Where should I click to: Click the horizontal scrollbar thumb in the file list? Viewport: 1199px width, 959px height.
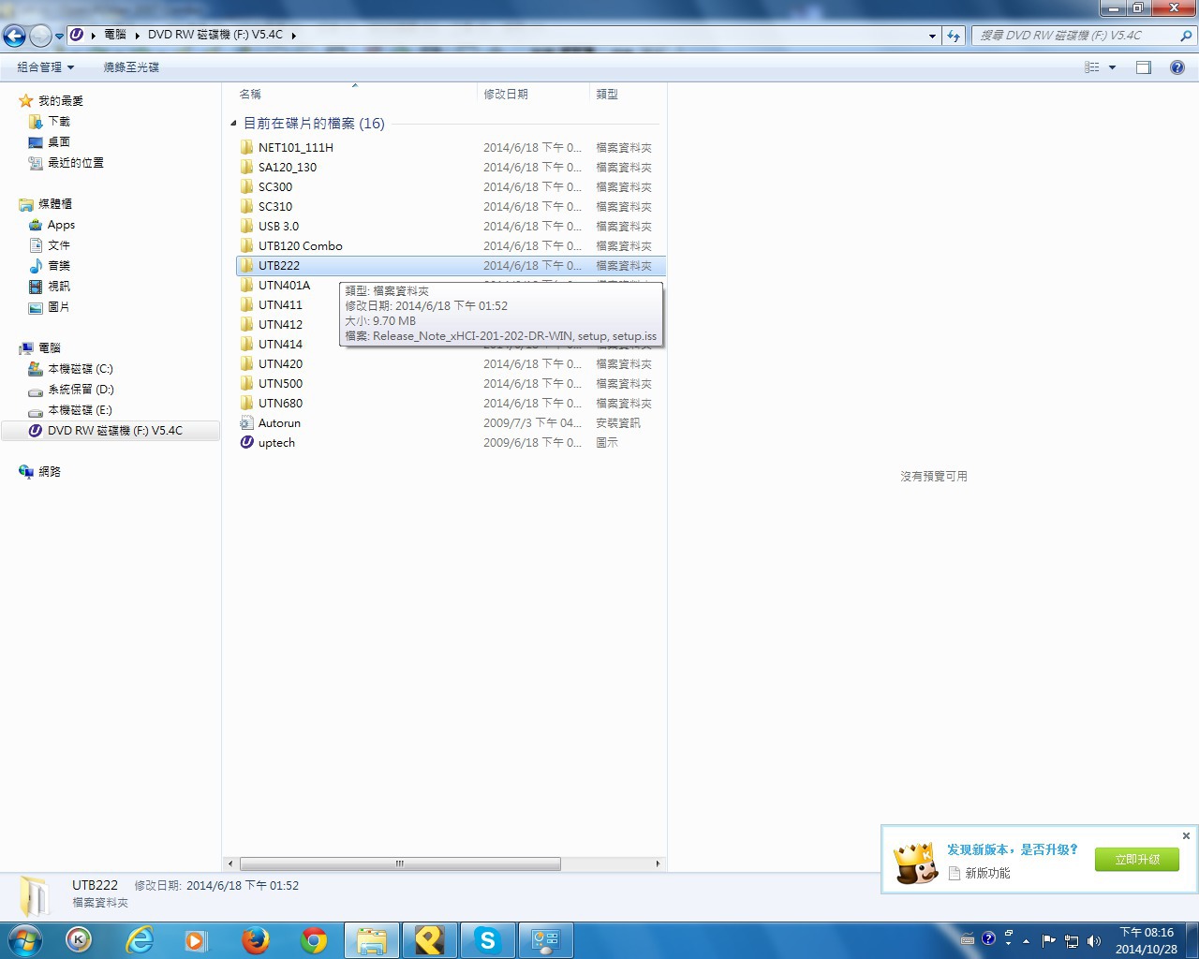click(x=400, y=863)
